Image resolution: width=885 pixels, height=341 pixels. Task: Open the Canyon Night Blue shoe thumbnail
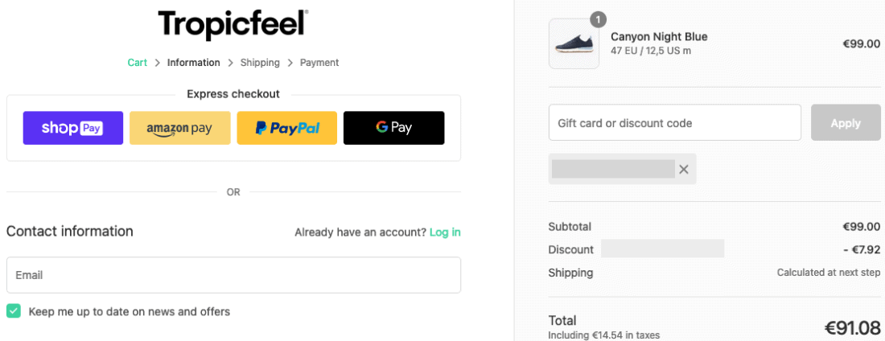click(574, 44)
